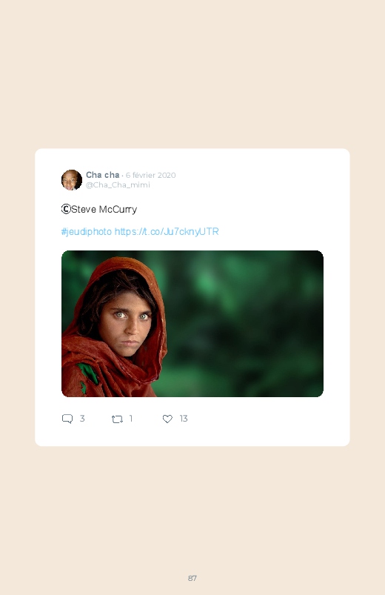Follow the t.co/Ju7cknyUTR link
The width and height of the screenshot is (385, 595).
167,231
